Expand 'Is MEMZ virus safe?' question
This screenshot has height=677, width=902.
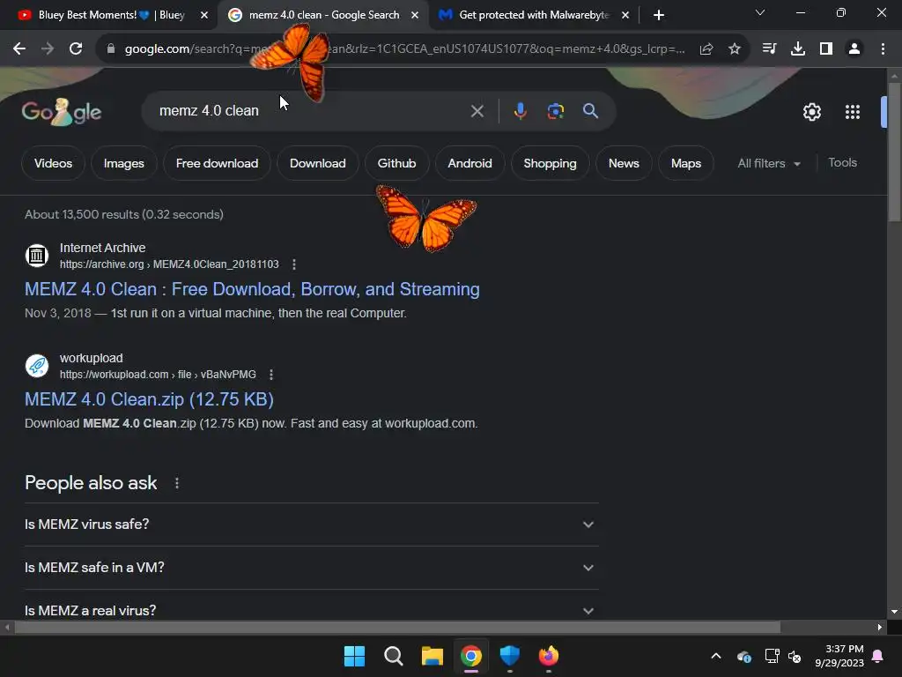pyautogui.click(x=311, y=524)
